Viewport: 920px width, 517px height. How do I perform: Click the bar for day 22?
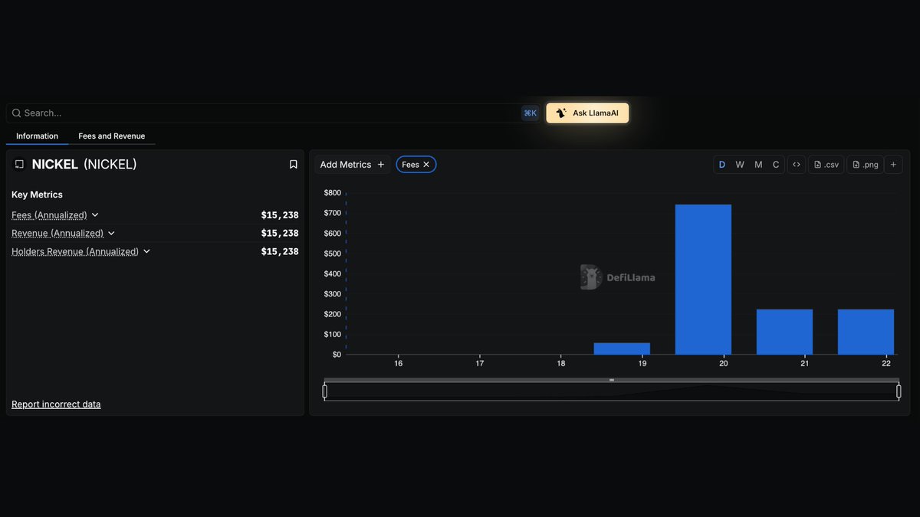866,332
